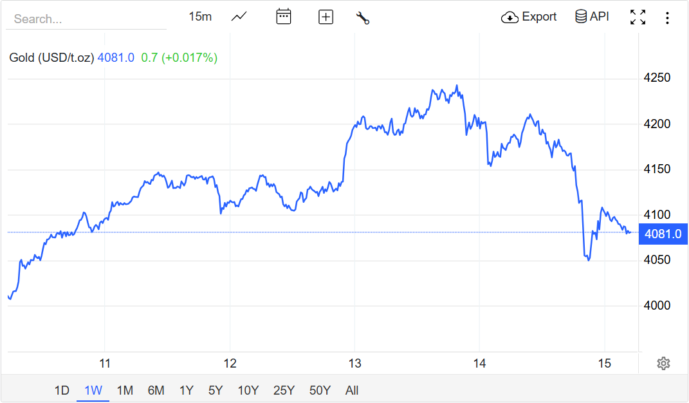Select the 1Y time range

tap(187, 390)
